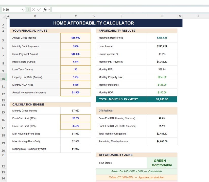Select column header F
This screenshot has width=209, height=182.
[162, 16]
